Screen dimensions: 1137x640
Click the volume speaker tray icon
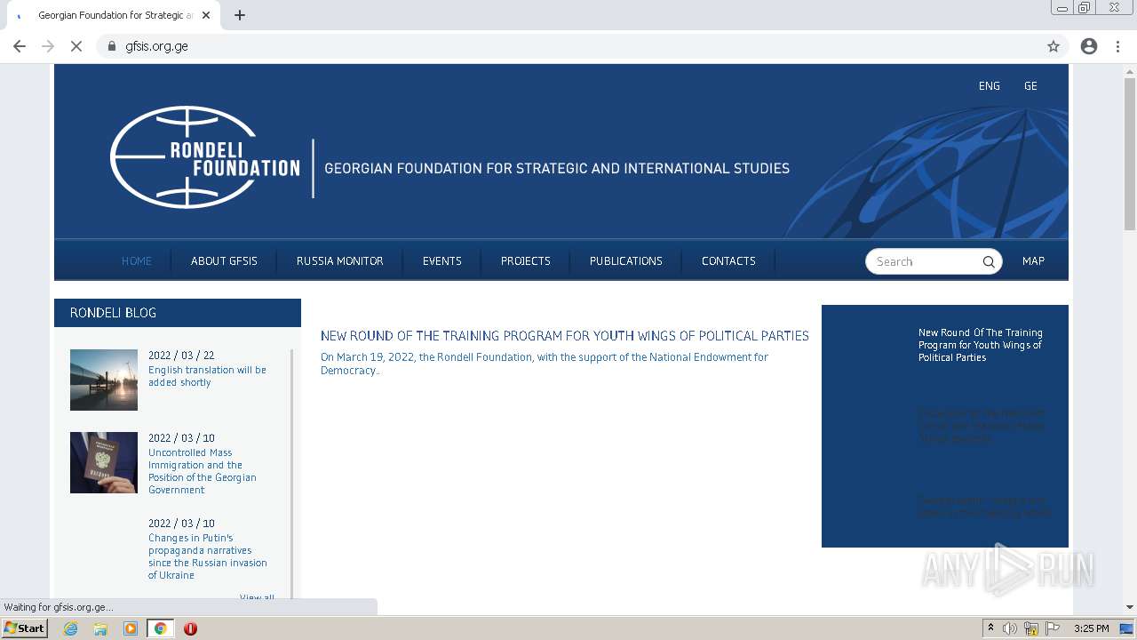[x=1010, y=628]
